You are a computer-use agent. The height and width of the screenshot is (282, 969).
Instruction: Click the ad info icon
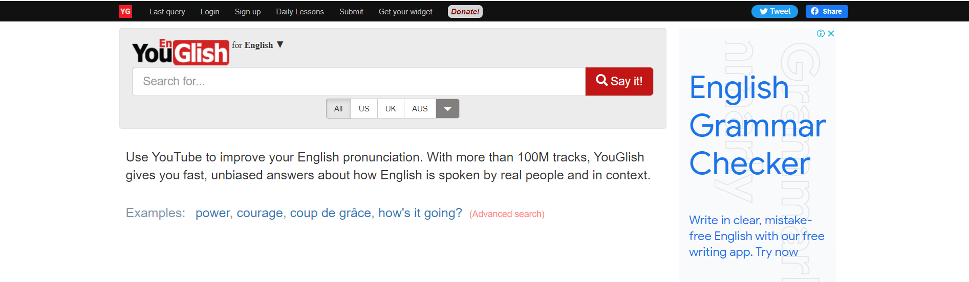(821, 33)
